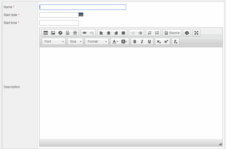Open the Format dropdown
This screenshot has height=149, width=226.
pyautogui.click(x=97, y=42)
